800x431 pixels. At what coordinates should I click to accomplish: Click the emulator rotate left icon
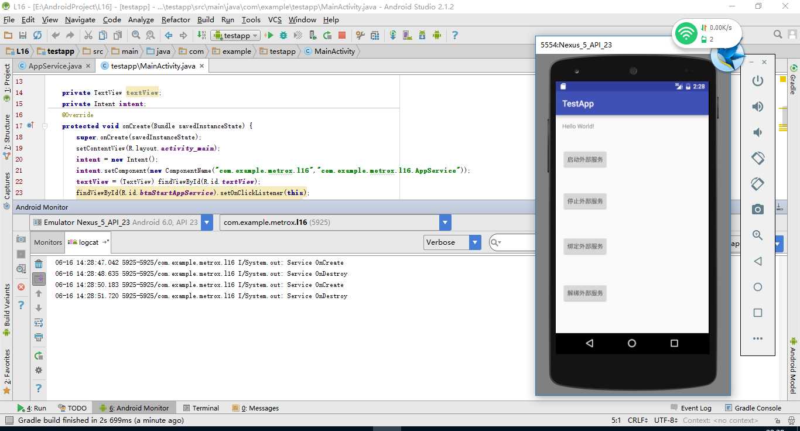coord(758,158)
